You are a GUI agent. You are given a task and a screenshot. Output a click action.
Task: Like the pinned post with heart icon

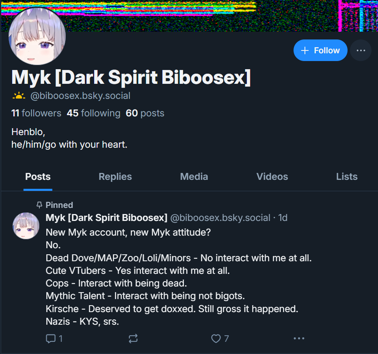click(216, 339)
